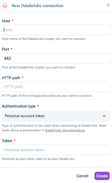This screenshot has width=112, height=183.
Task: Focus the Personal access token field
Action: coord(56,150)
